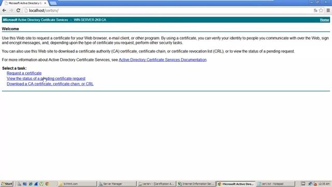Minimize the Chrome browser window
The width and height of the screenshot is (332, 187).
[311, 2]
